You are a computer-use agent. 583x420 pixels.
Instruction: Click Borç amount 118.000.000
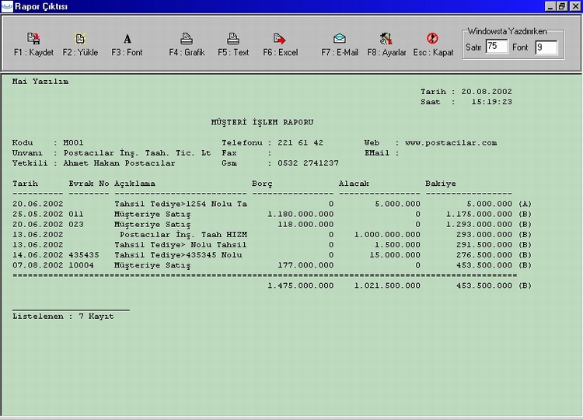[305, 224]
